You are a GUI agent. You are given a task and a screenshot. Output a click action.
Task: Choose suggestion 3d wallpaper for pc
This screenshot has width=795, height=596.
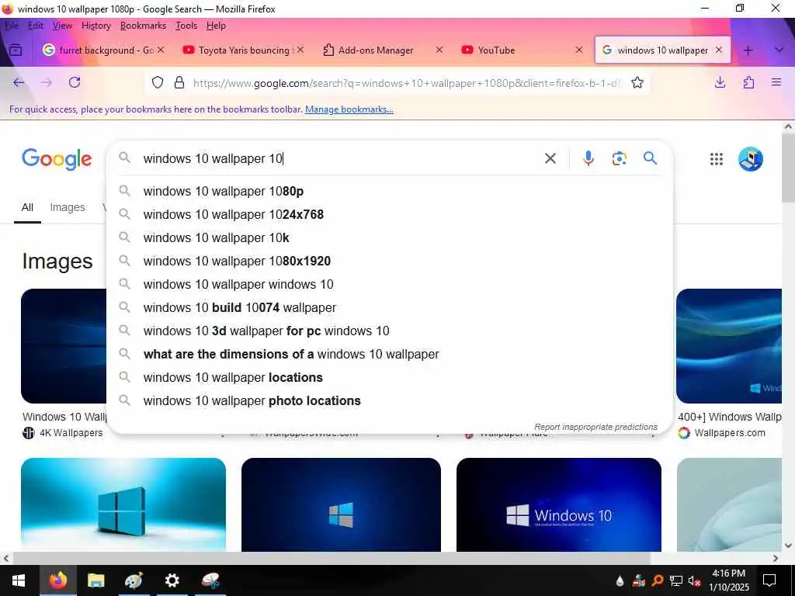click(x=390, y=331)
